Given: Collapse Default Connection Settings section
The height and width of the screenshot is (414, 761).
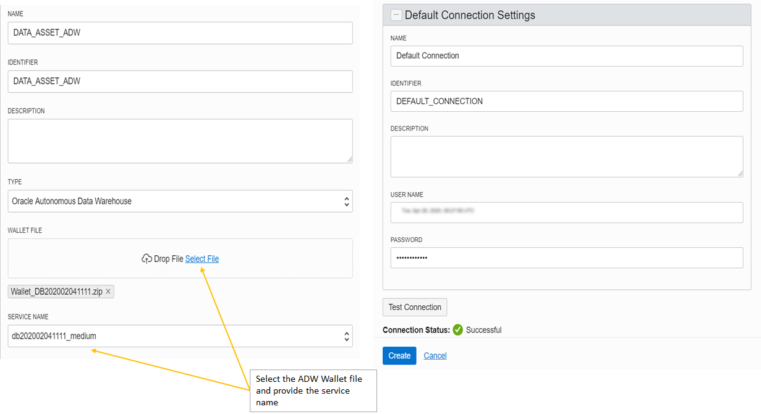Looking at the screenshot, I should click(x=396, y=15).
